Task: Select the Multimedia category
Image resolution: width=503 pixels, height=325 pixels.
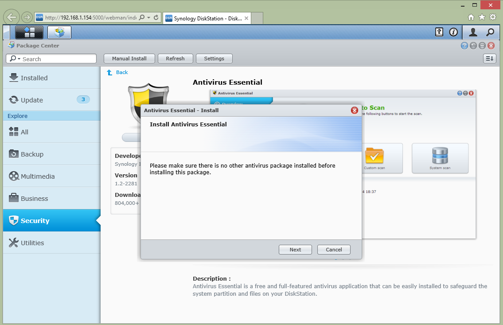Action: pyautogui.click(x=52, y=176)
